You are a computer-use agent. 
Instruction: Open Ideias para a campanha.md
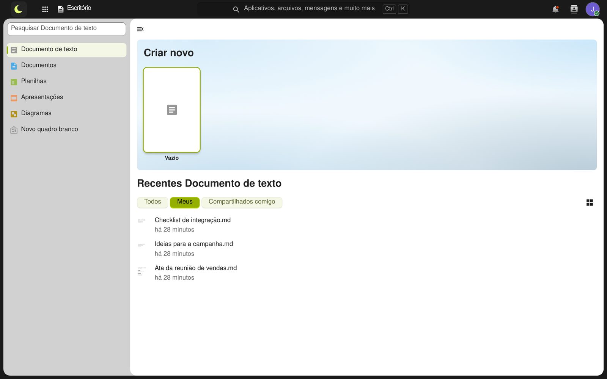(x=194, y=244)
